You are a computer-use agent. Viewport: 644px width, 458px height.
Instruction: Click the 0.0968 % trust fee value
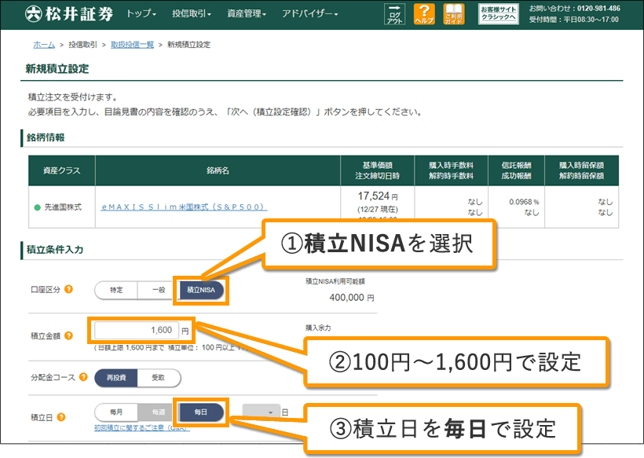coord(524,202)
